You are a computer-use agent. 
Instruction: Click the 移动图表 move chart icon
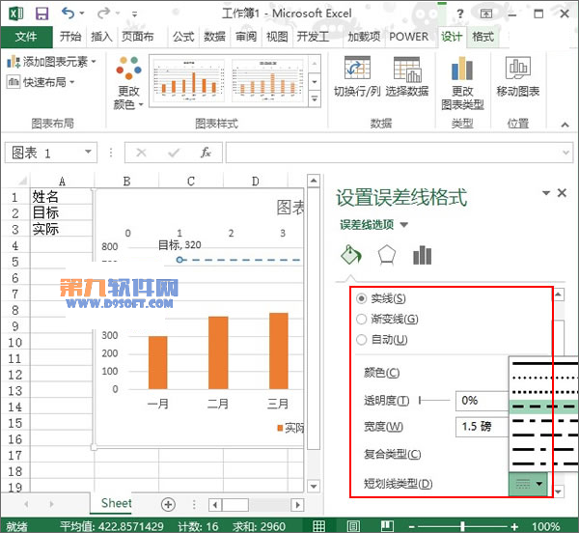[x=517, y=68]
